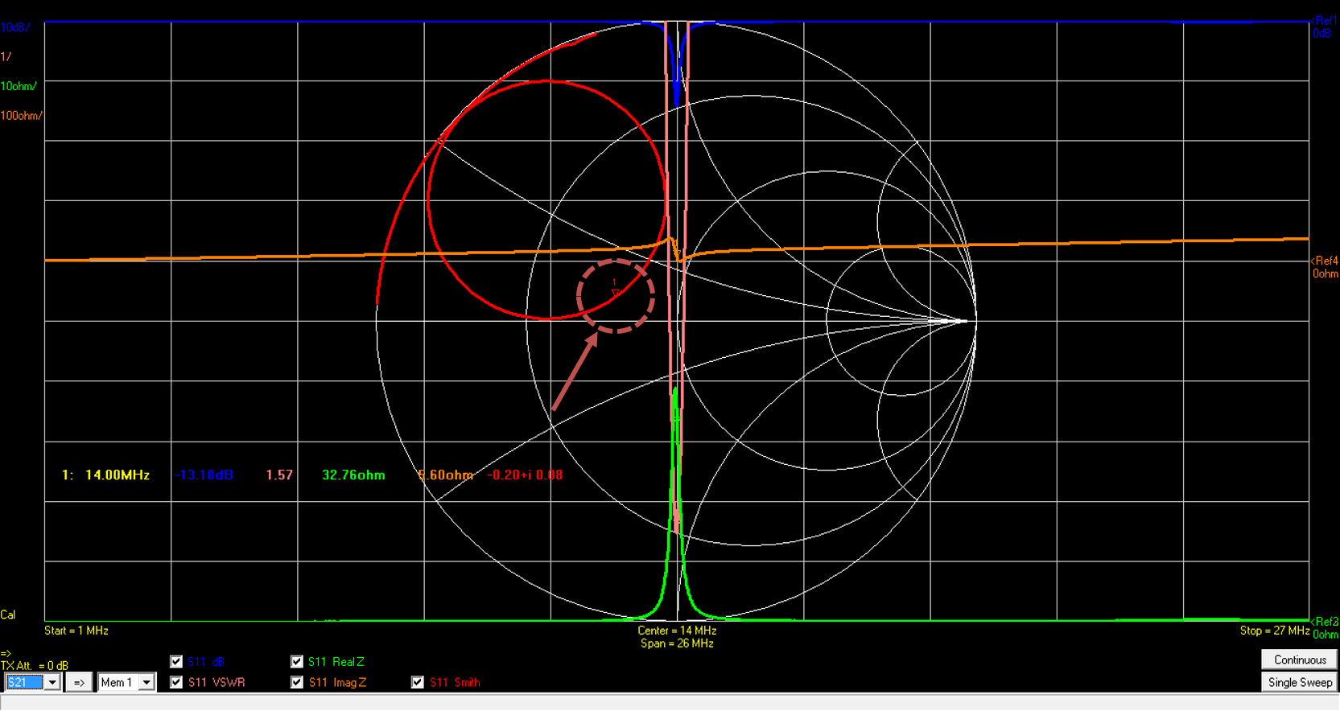
Task: Click the 5.60ohm marker readout
Action: pos(445,475)
